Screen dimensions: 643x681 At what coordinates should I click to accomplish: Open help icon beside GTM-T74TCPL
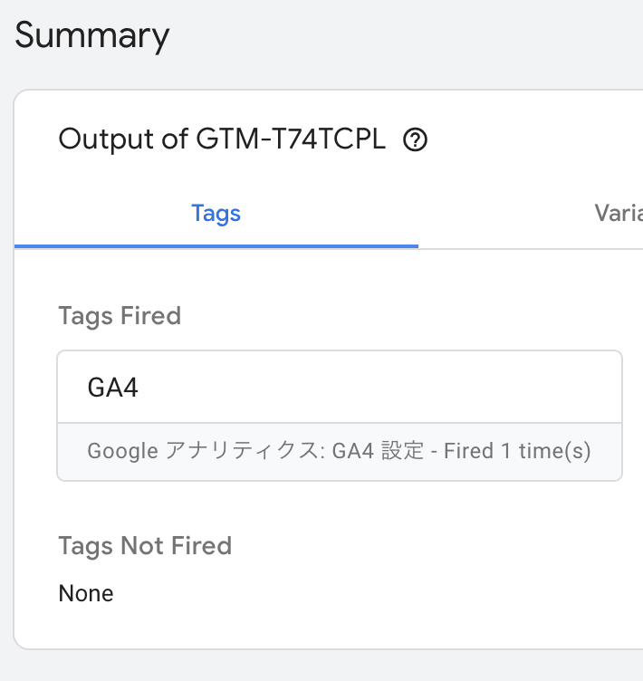click(x=415, y=139)
